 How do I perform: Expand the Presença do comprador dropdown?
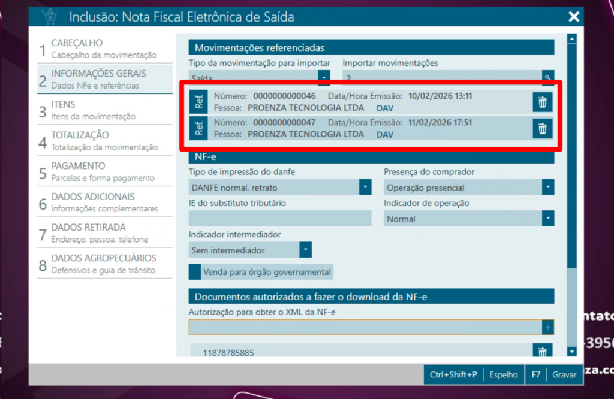547,188
